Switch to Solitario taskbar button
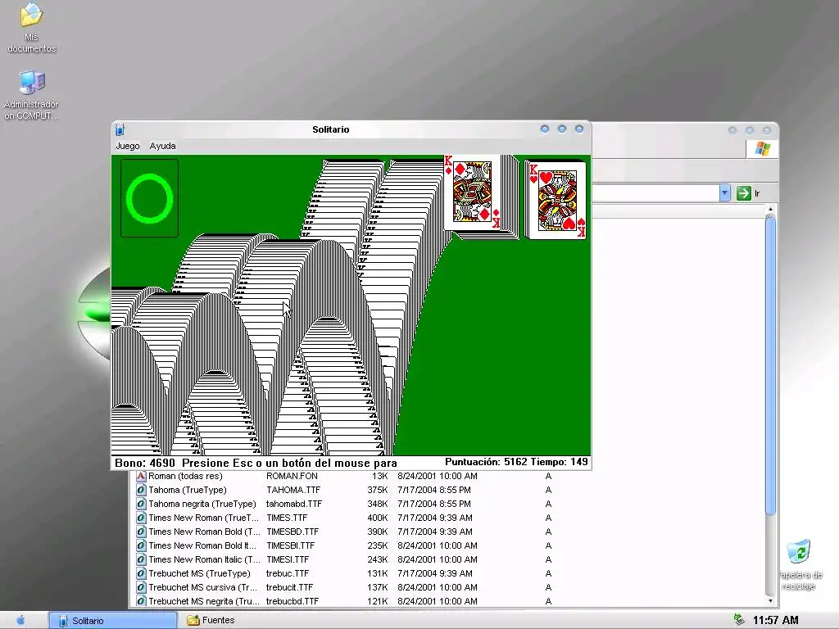The width and height of the screenshot is (839, 629). pos(113,621)
